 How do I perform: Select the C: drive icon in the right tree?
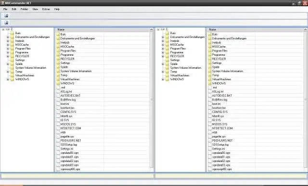click(x=163, y=29)
